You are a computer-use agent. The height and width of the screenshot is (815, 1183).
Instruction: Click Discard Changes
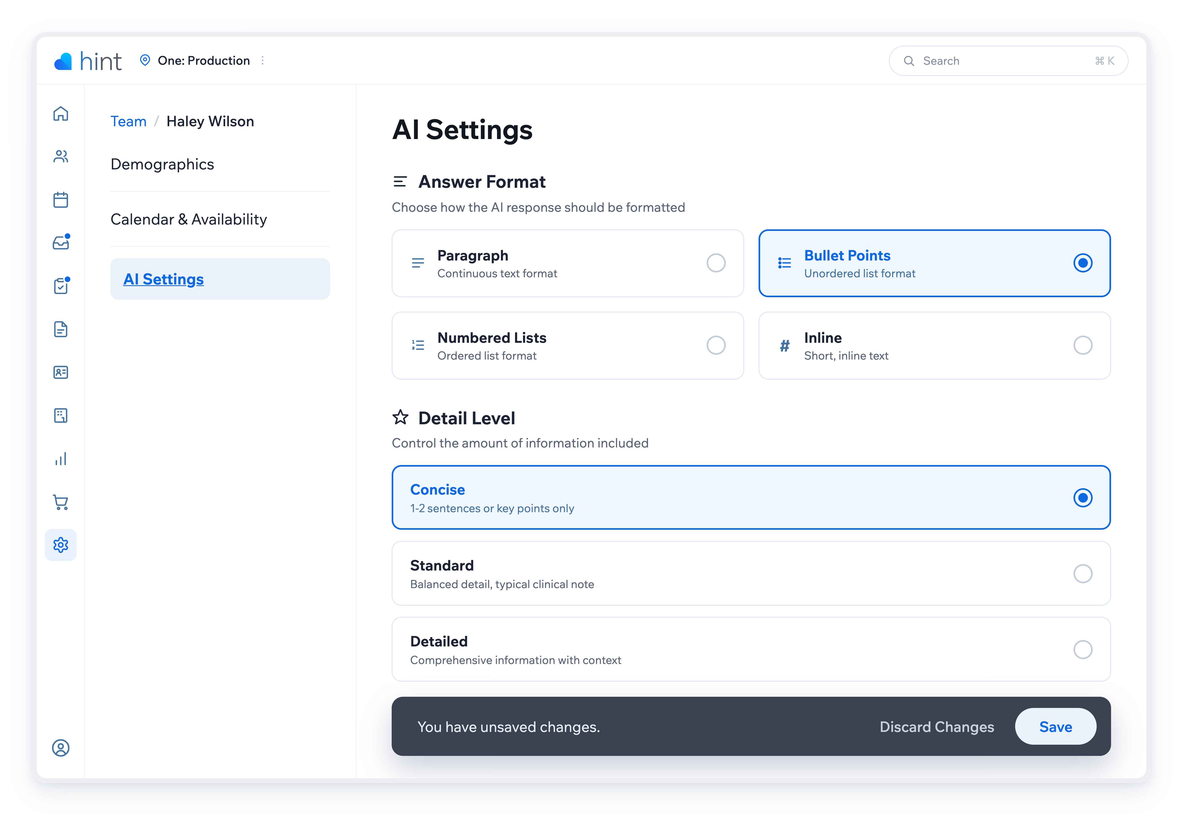937,727
